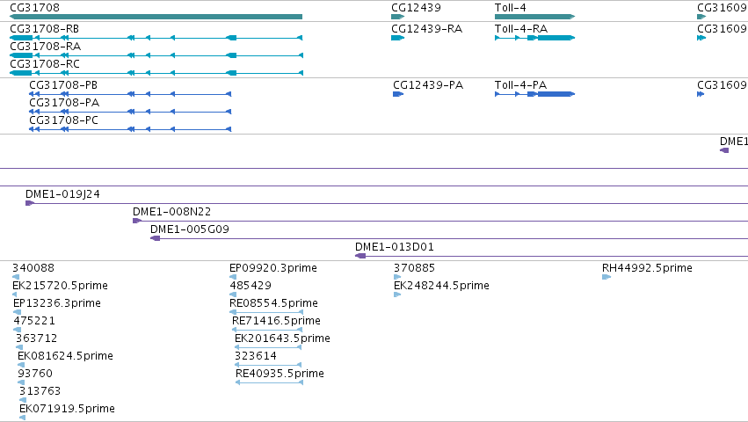Click the CG12439-PA protein label
Viewport: 748px width, 422px height.
(x=428, y=85)
